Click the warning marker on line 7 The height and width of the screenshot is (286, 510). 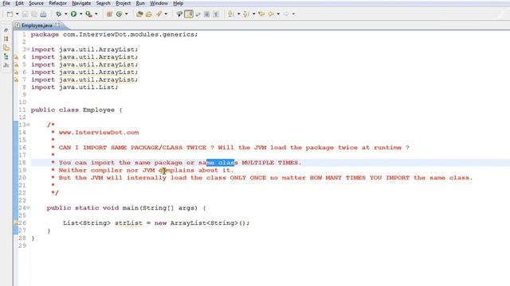pos(16,79)
